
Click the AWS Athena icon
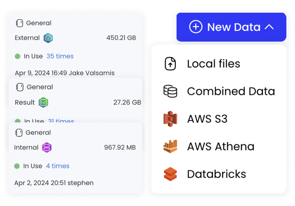(x=170, y=146)
